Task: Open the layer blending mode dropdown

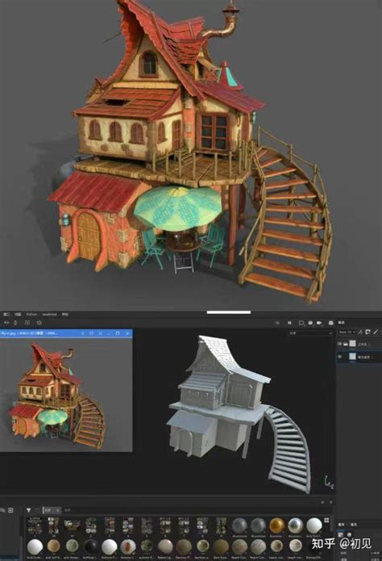Action: point(347,332)
